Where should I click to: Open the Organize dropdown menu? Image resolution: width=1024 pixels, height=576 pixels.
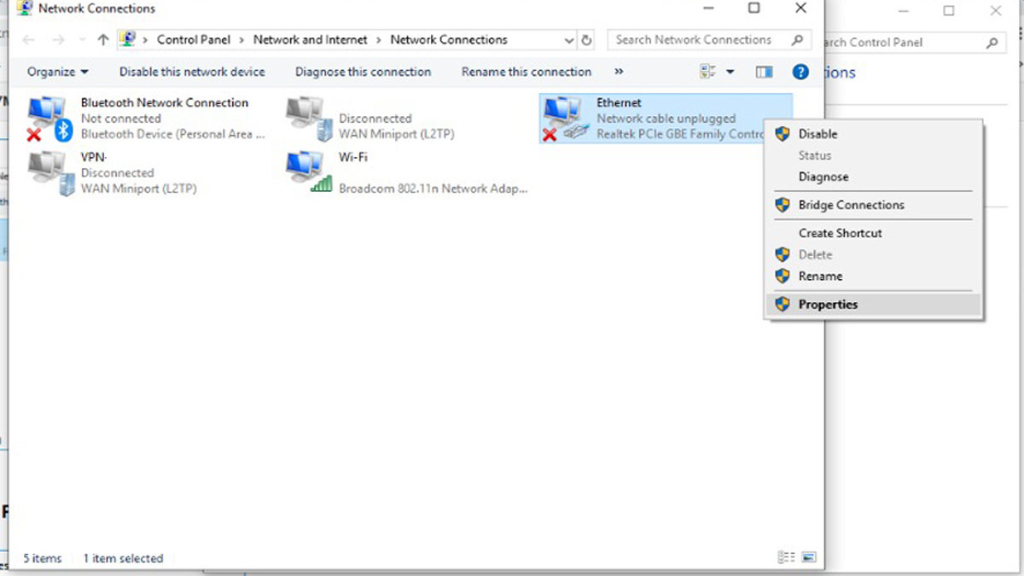pyautogui.click(x=57, y=73)
